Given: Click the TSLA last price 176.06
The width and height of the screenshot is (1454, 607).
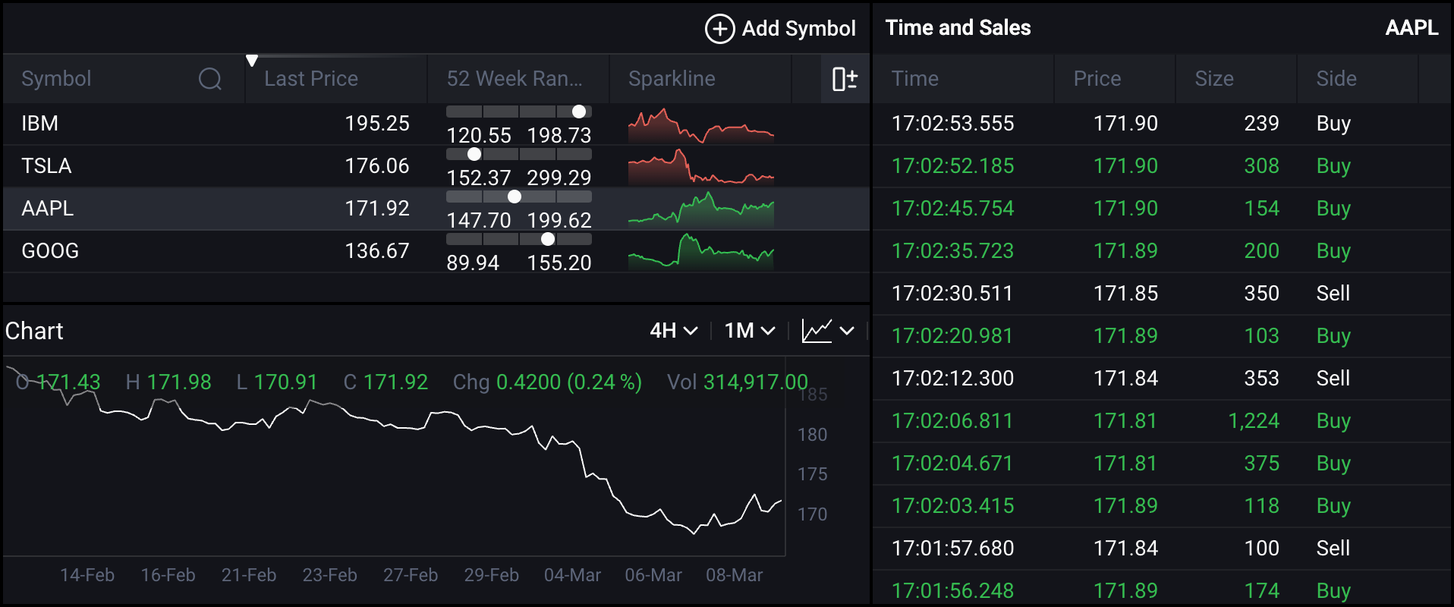Looking at the screenshot, I should (377, 166).
